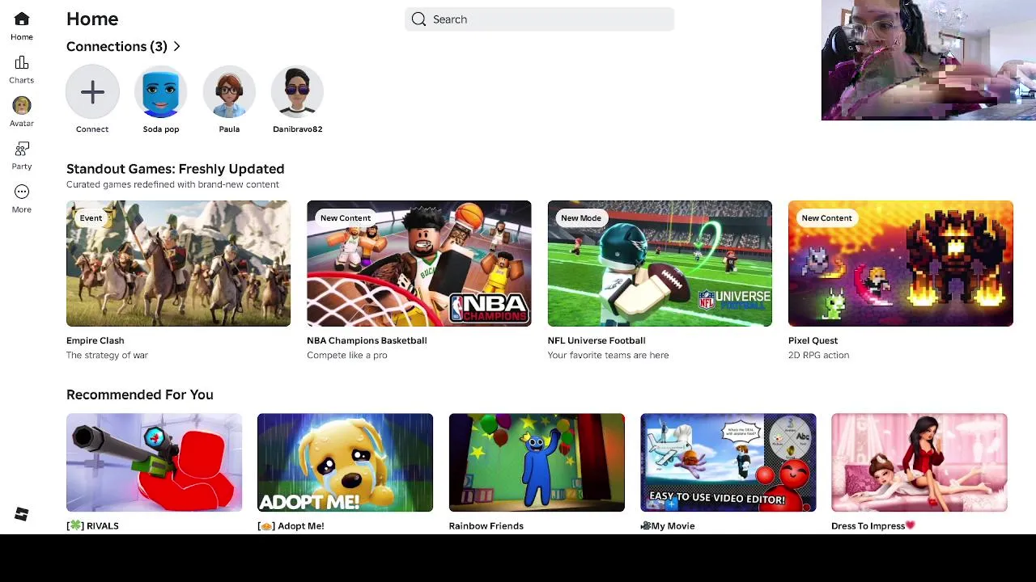Open Connections (3) heading link

click(117, 47)
